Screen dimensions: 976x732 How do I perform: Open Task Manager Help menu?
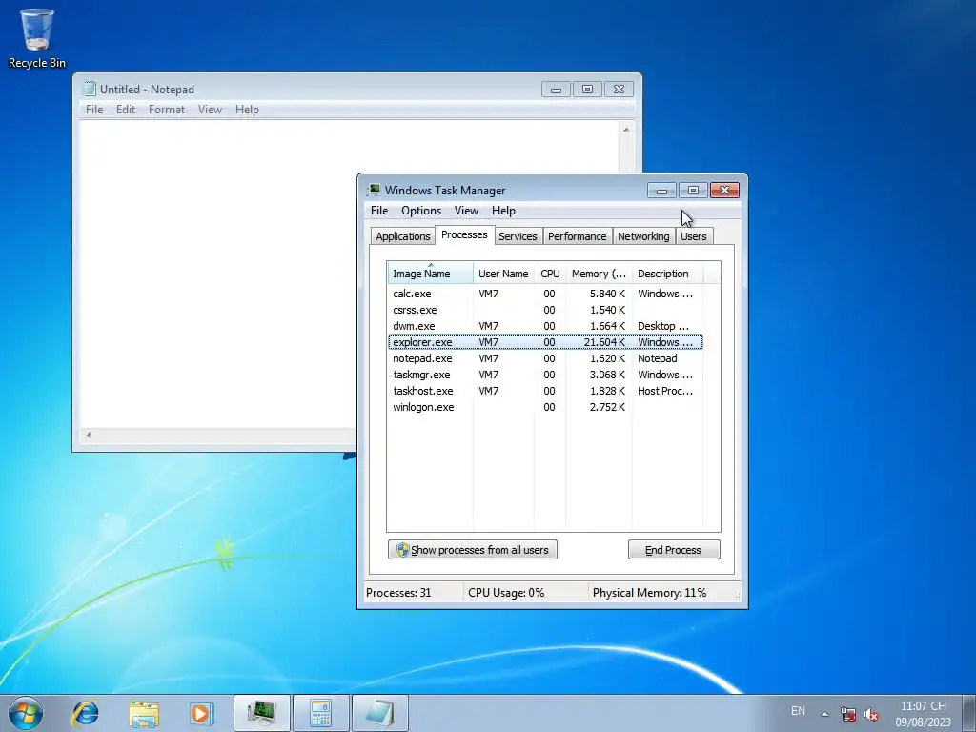tap(503, 211)
